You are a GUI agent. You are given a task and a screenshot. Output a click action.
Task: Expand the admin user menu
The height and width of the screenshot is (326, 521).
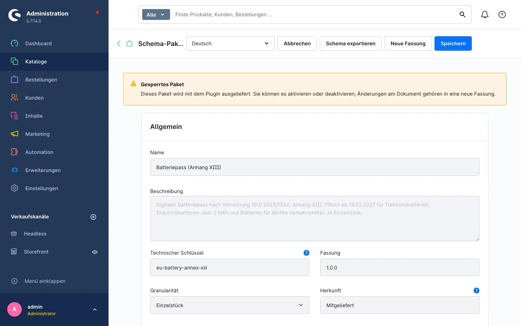(95, 310)
